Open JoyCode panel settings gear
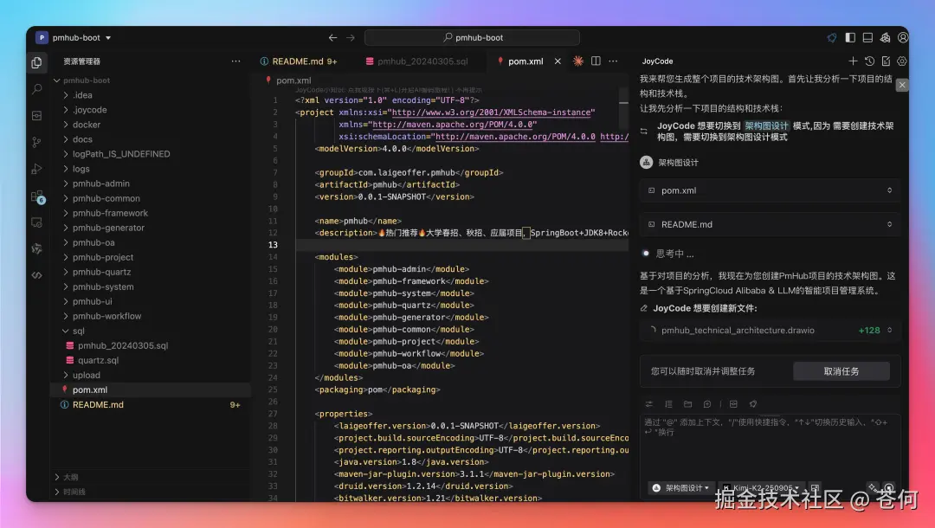 (x=901, y=61)
